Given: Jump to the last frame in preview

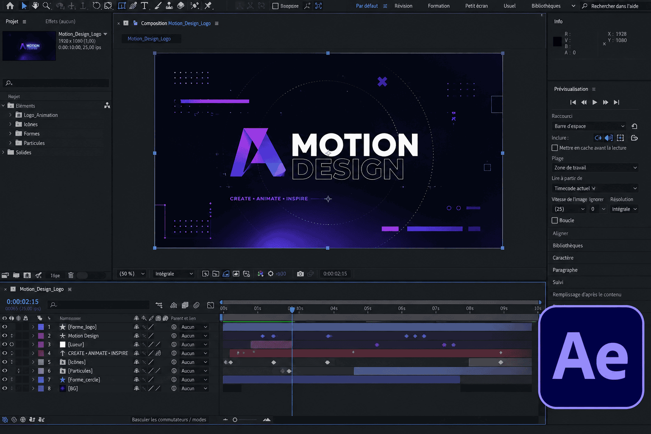Looking at the screenshot, I should pyautogui.click(x=617, y=102).
